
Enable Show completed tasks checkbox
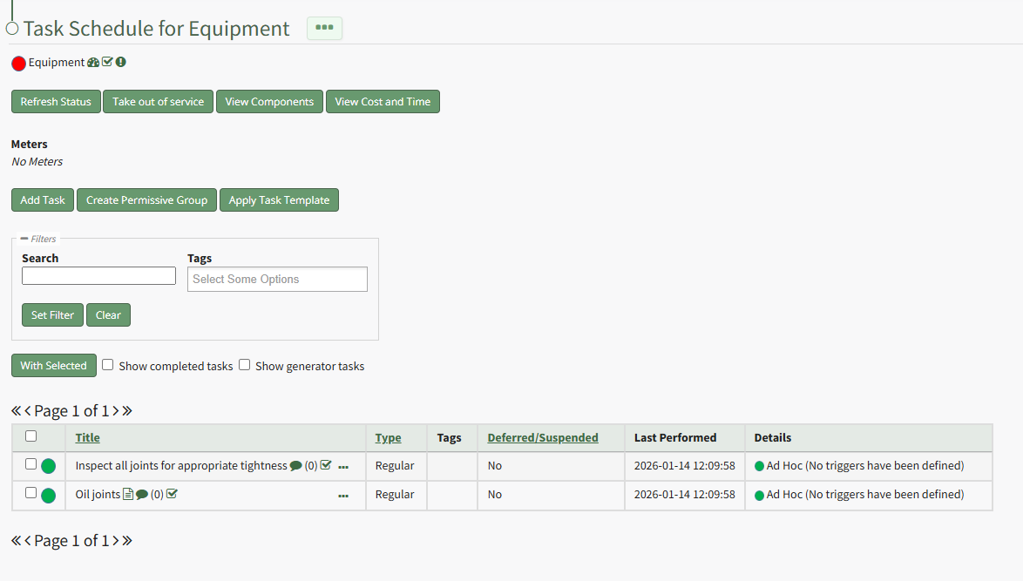pos(108,365)
